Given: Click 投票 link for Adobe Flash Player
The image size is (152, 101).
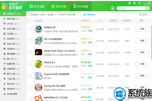Looking at the screenshot, I should (90, 54).
